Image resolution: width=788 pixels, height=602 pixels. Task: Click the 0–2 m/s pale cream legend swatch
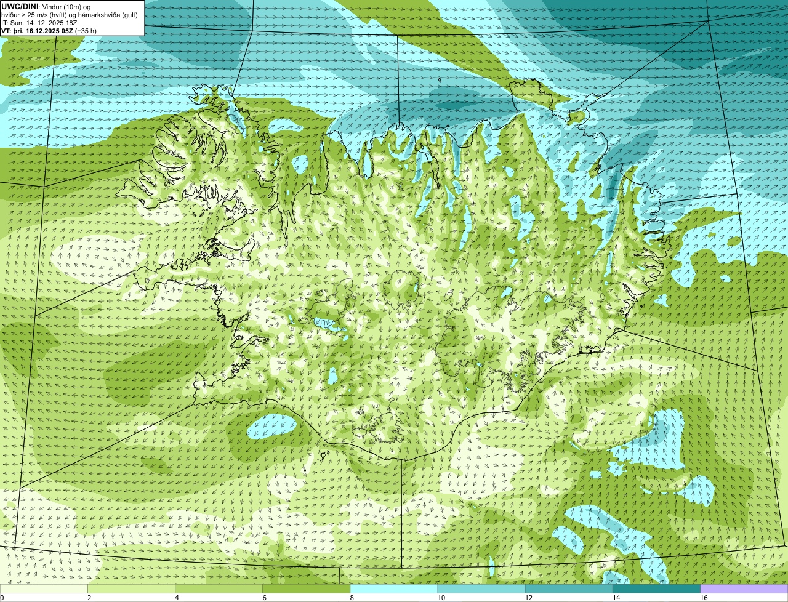44,589
